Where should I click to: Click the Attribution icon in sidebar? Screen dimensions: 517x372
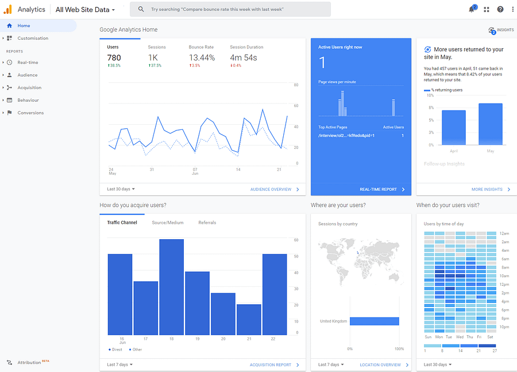coord(9,362)
